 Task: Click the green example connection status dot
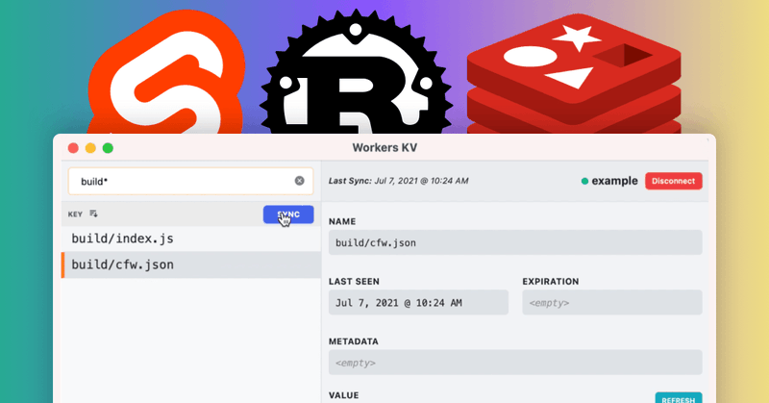tap(584, 181)
